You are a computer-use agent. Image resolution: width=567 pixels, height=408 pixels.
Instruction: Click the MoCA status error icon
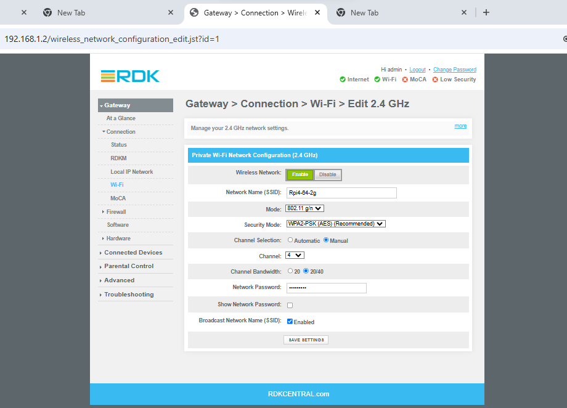click(x=405, y=80)
